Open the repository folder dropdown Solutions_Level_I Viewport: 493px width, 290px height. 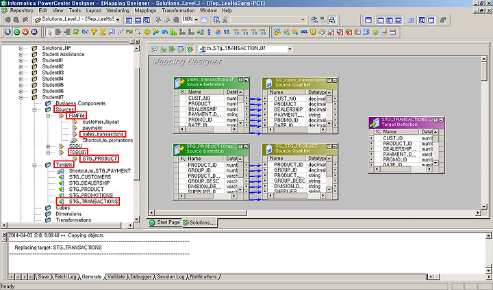click(118, 19)
